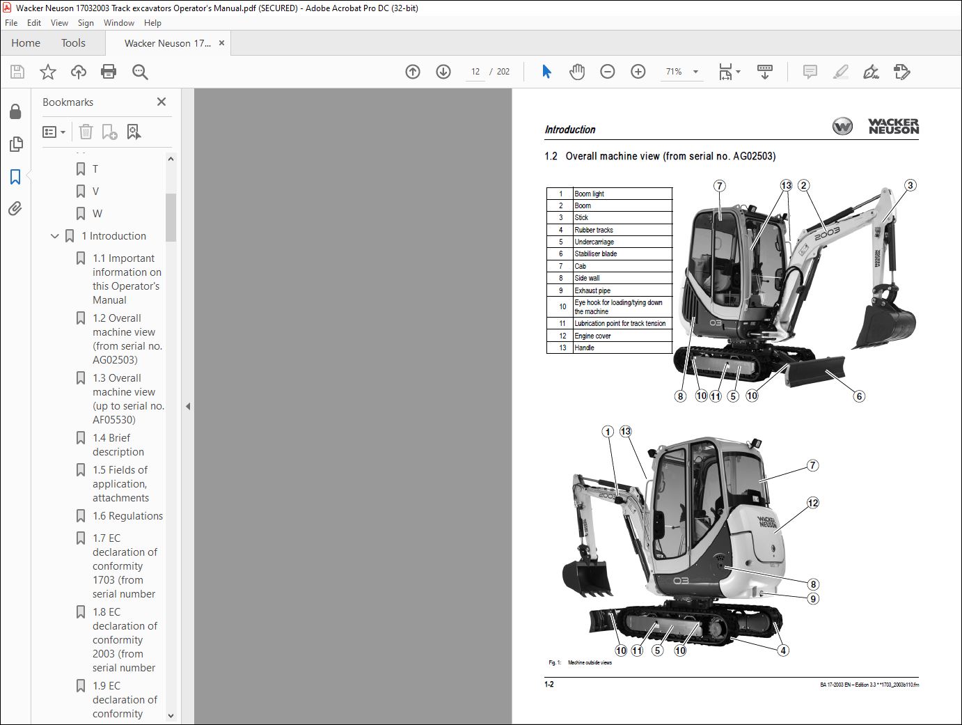
Task: Switch to the Home tab
Action: click(26, 43)
